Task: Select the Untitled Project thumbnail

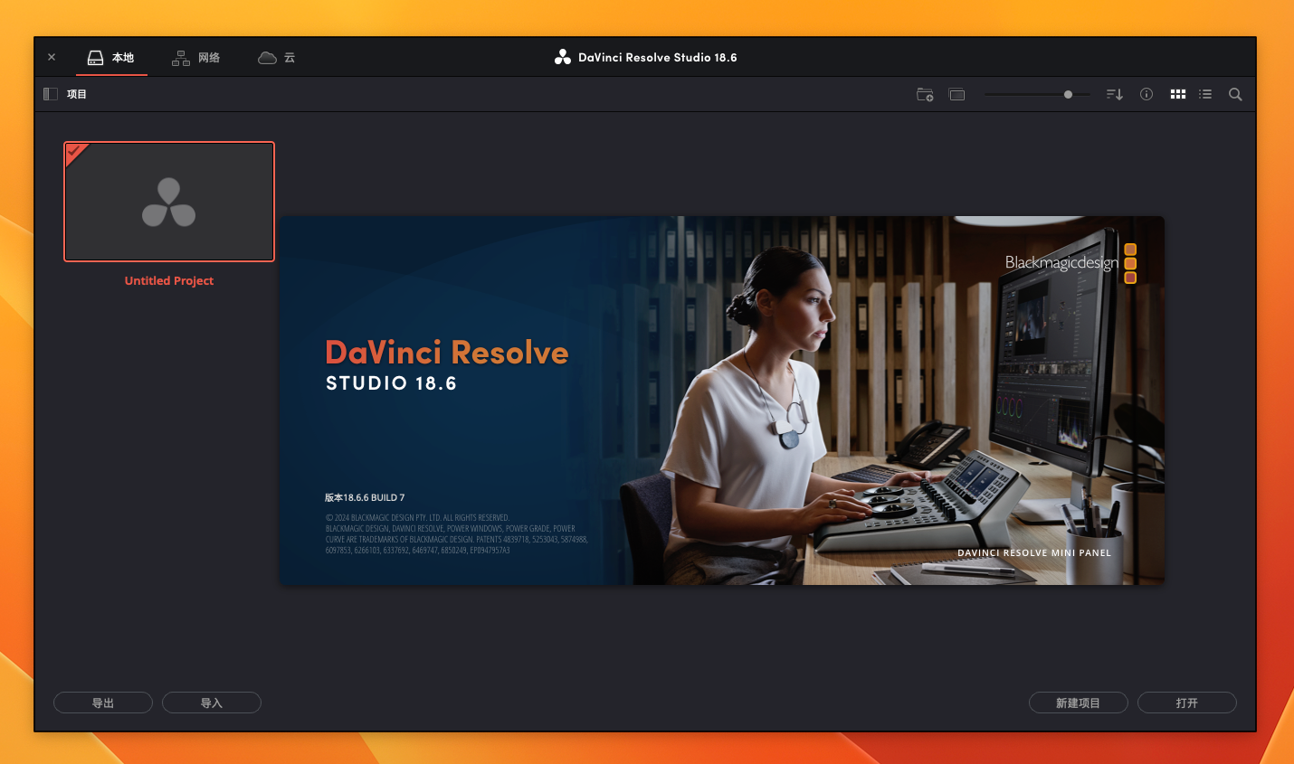Action: (x=169, y=202)
